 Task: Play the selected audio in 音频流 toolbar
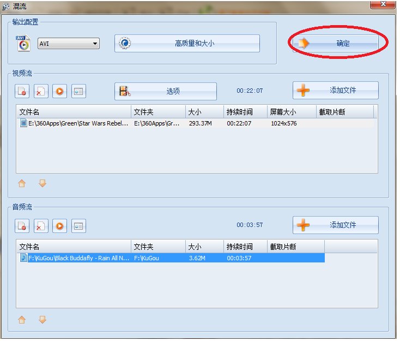60,226
